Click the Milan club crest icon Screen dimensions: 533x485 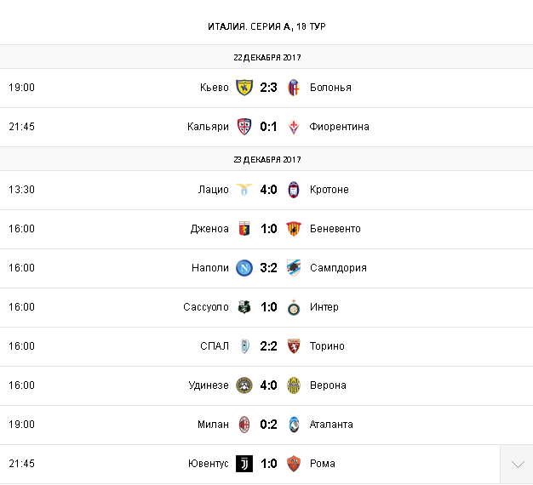[x=244, y=425]
